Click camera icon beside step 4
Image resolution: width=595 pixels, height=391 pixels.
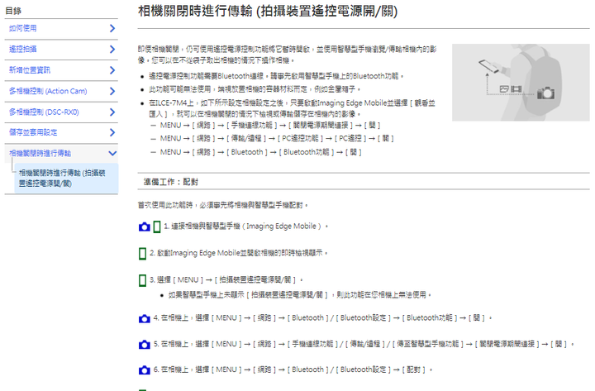144,318
